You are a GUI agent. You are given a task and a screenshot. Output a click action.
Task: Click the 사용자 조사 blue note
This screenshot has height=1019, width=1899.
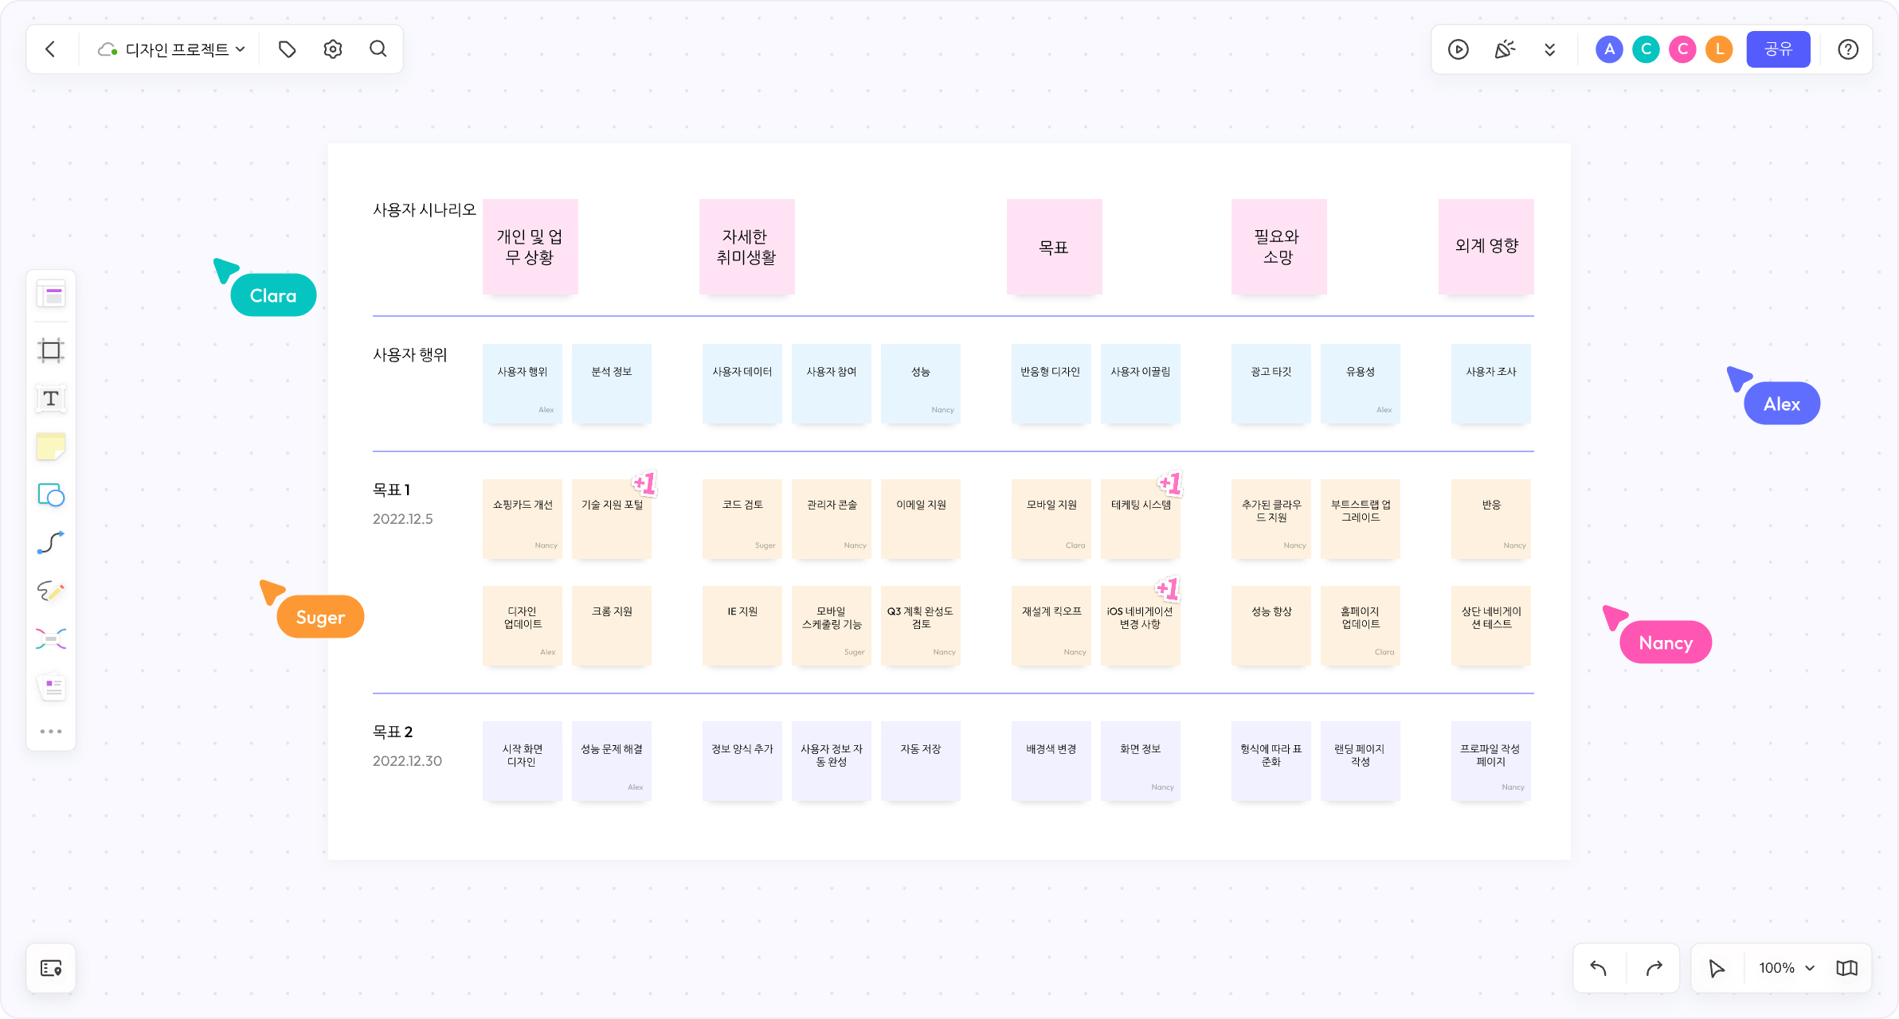click(x=1490, y=384)
